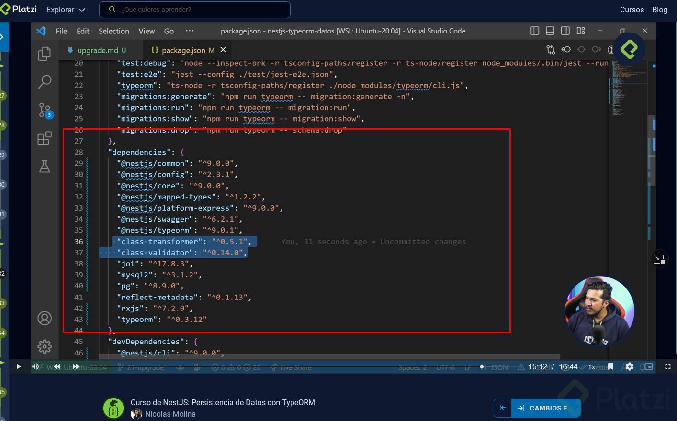Click the picture-in-picture icon on the right edge

tap(659, 259)
